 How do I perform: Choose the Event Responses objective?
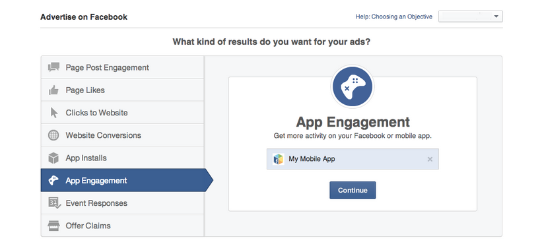tap(122, 203)
